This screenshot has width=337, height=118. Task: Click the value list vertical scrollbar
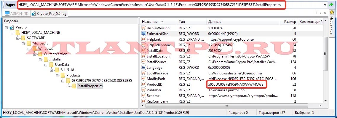pos(325,54)
